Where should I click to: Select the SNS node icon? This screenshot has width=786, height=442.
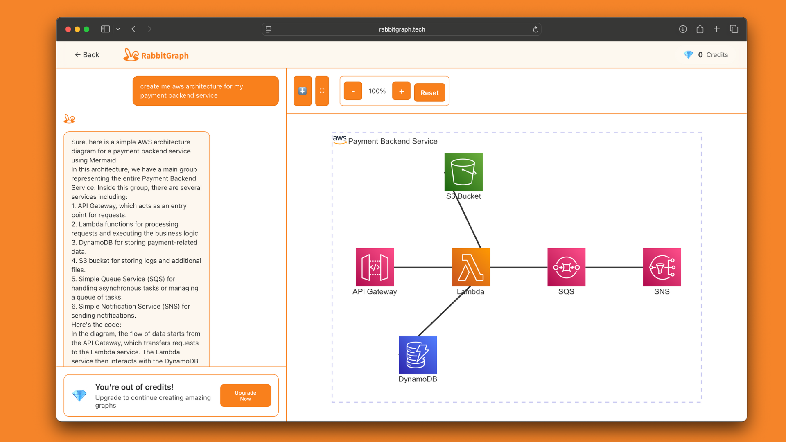(662, 267)
